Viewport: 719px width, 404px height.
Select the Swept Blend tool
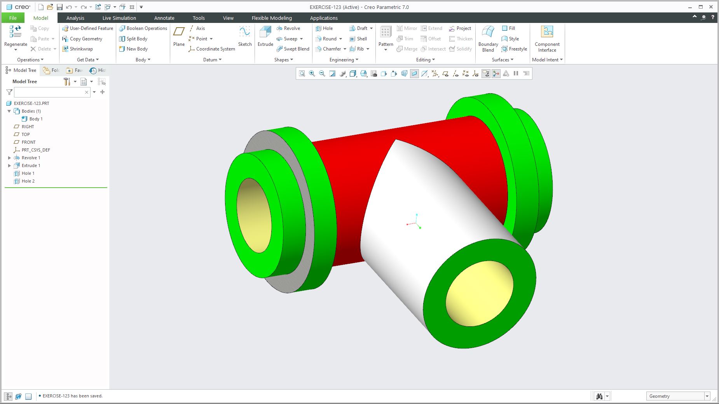(293, 49)
